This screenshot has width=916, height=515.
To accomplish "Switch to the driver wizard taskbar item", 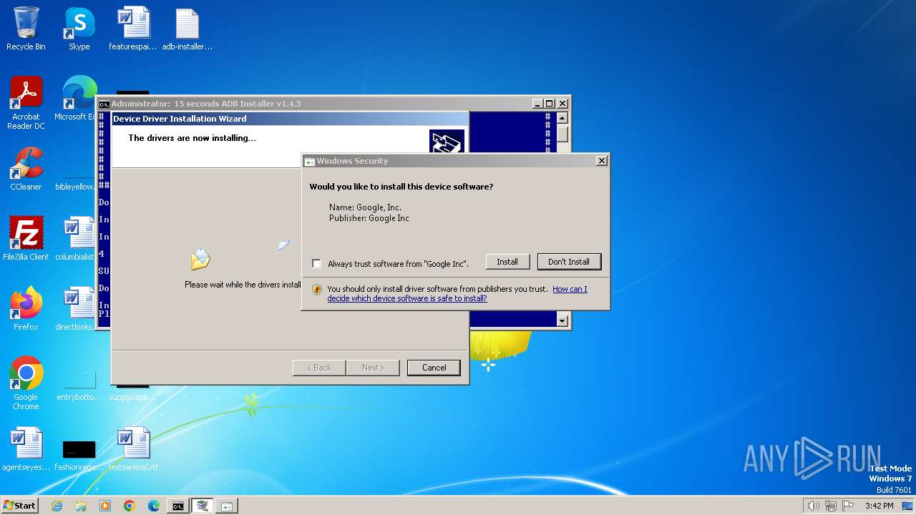I will [x=202, y=506].
